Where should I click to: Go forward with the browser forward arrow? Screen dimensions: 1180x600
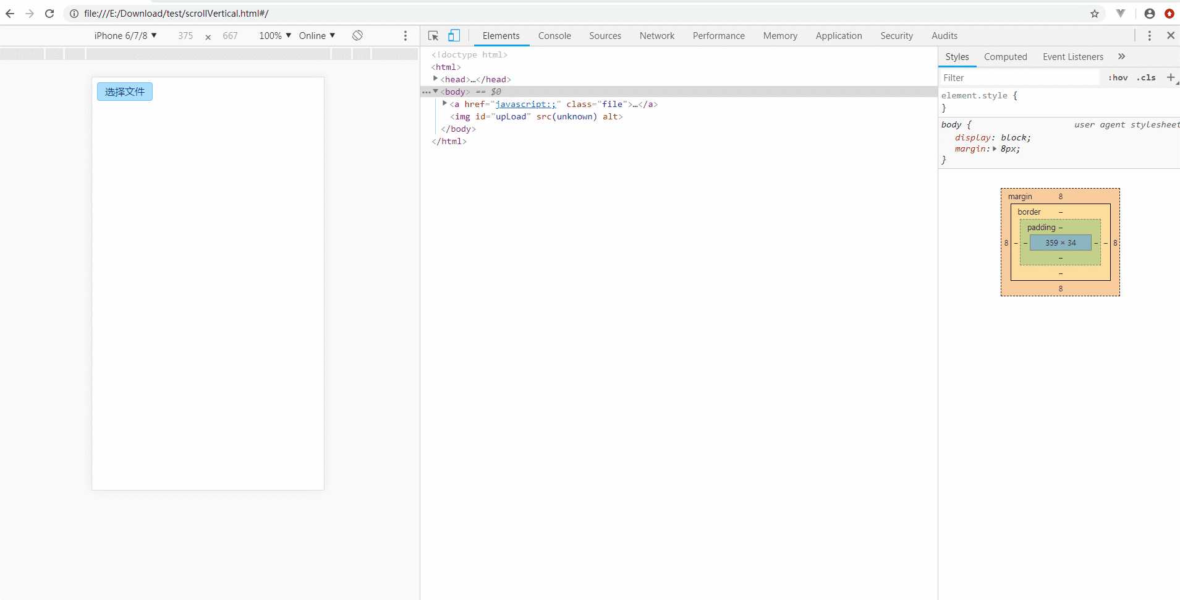tap(30, 14)
